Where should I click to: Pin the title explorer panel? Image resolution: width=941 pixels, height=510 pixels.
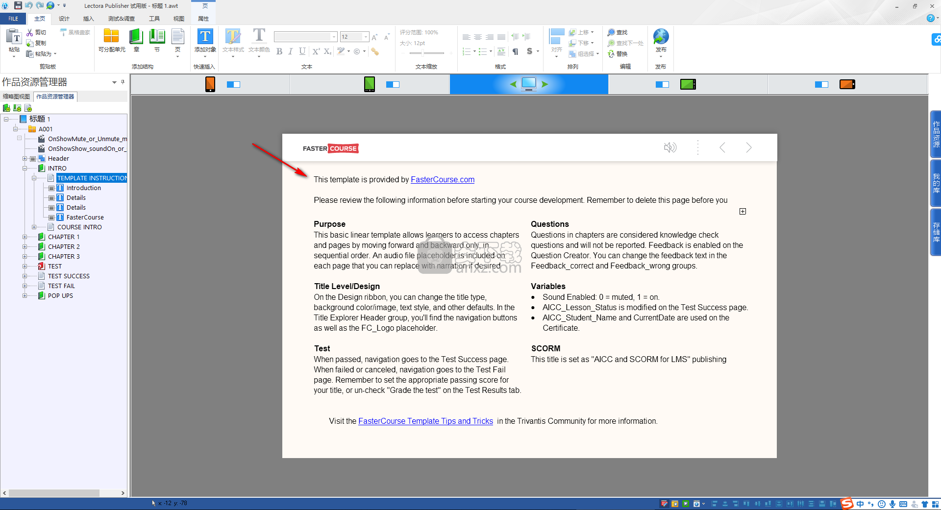123,82
